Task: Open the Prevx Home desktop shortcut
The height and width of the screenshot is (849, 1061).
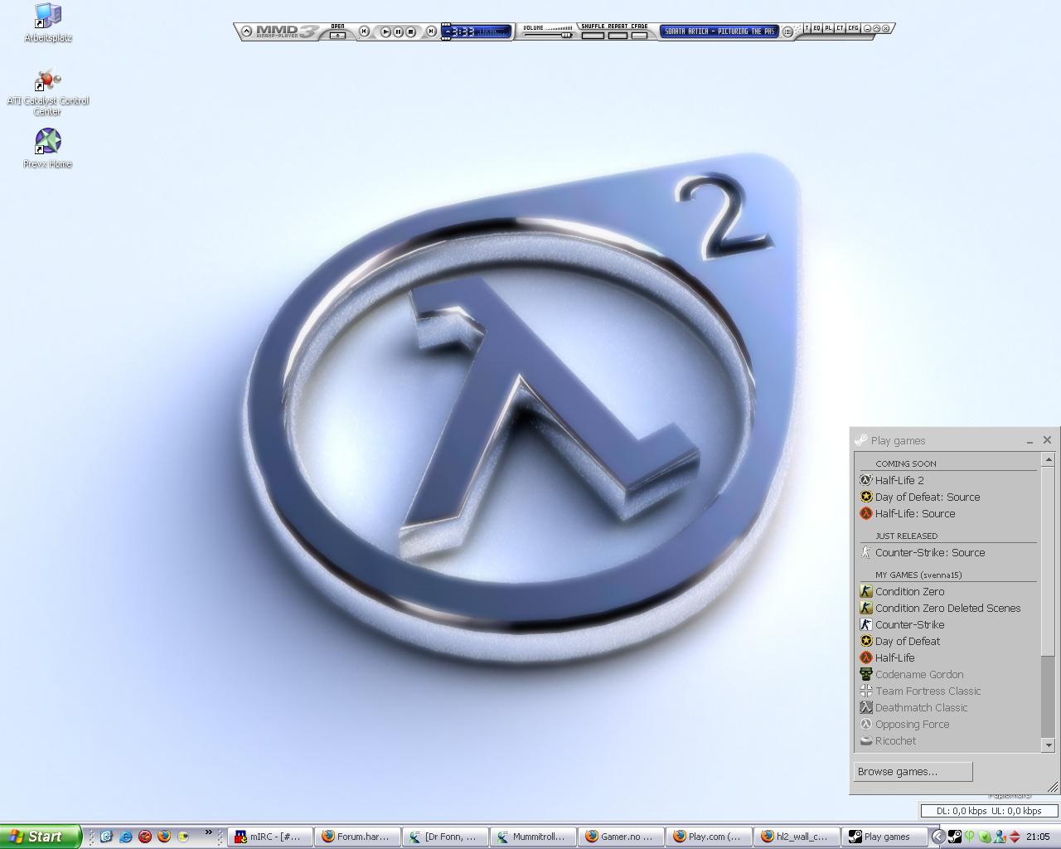Action: point(48,148)
